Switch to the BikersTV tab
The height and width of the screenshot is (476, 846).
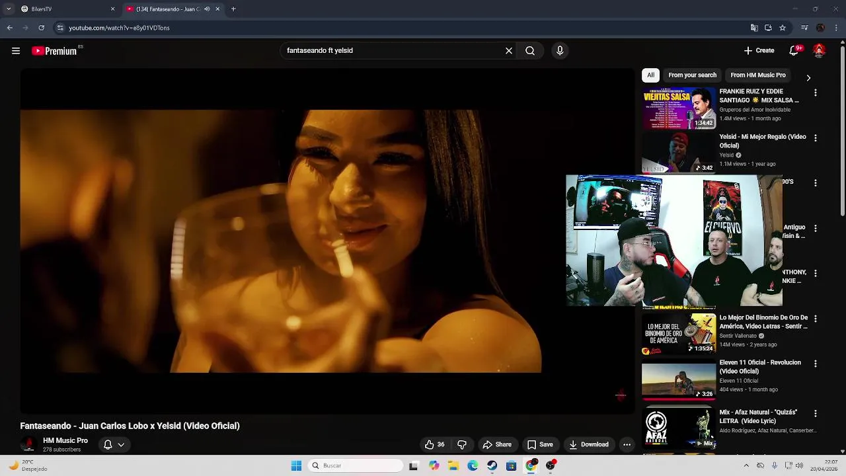(66, 9)
